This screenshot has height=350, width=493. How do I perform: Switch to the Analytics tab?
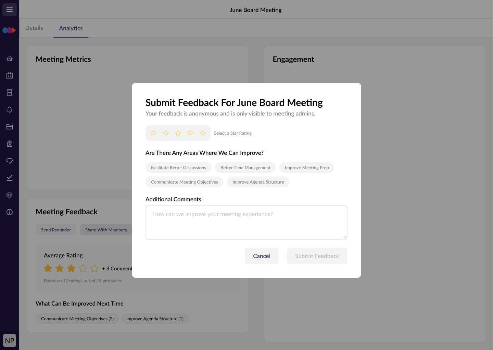[71, 28]
